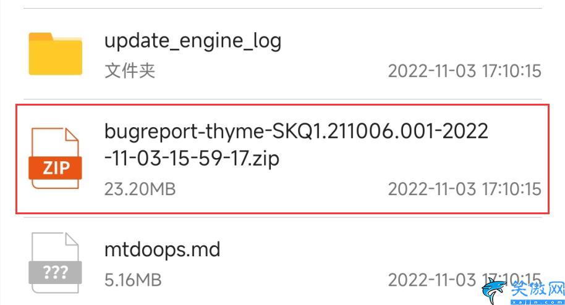Click the 笑傲网 watermark text
565x305 pixels.
pyautogui.click(x=537, y=288)
